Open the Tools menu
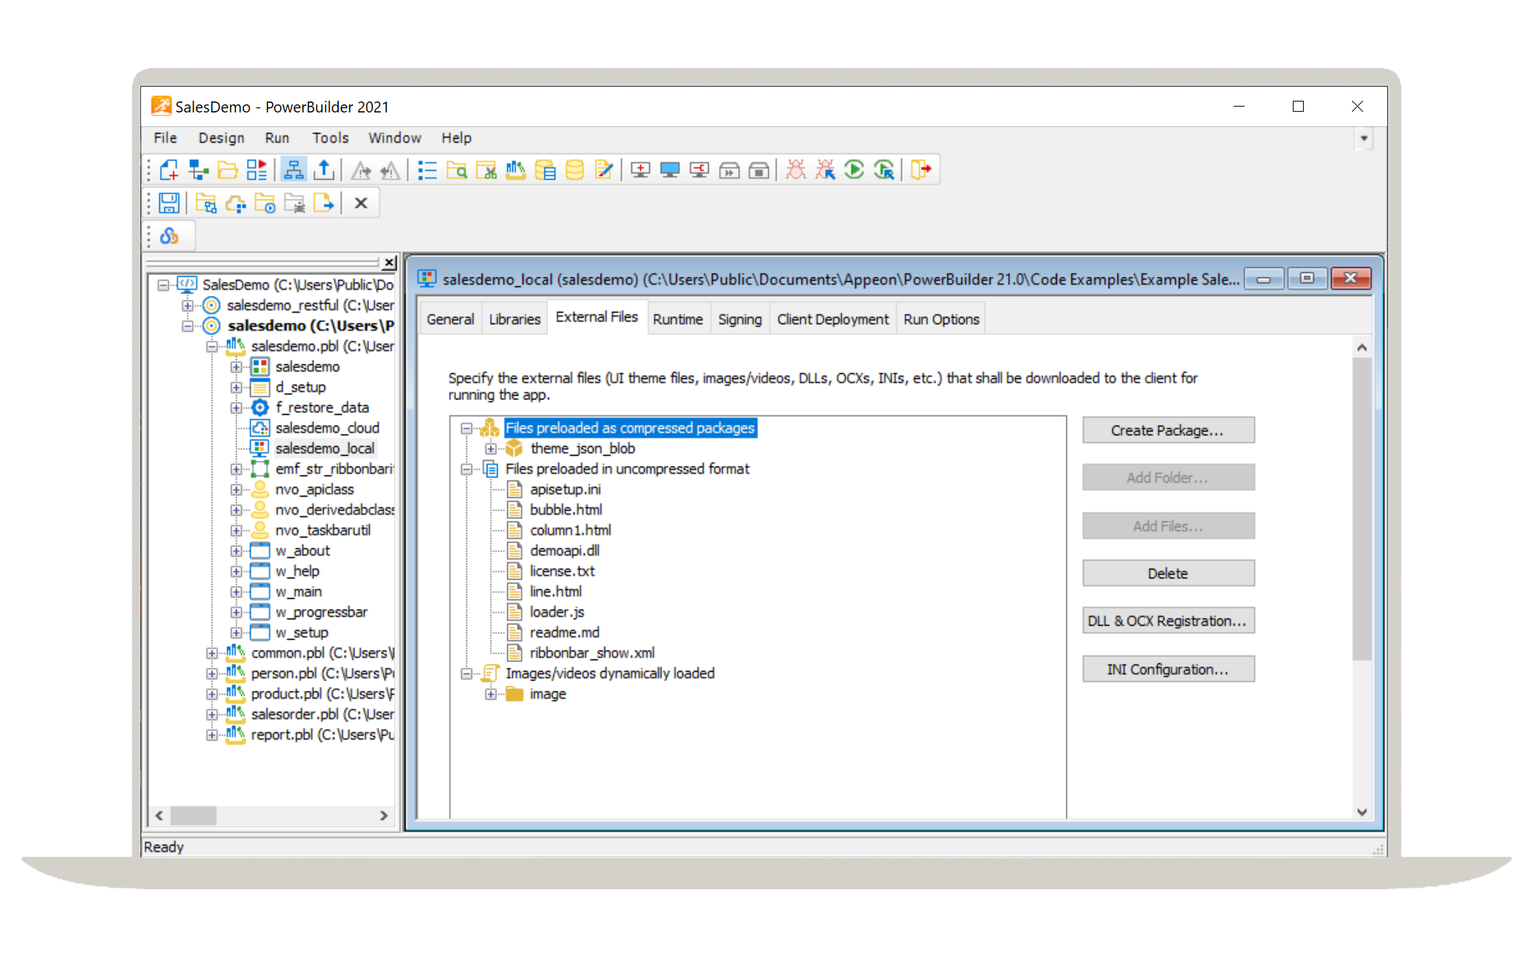1534x958 pixels. 330,138
